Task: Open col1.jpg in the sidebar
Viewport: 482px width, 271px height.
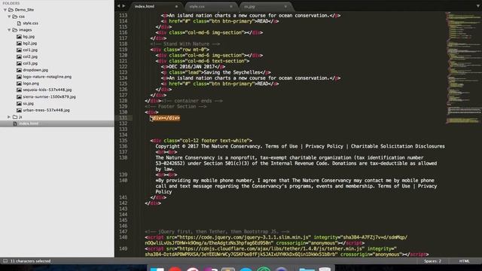Action: 30,50
